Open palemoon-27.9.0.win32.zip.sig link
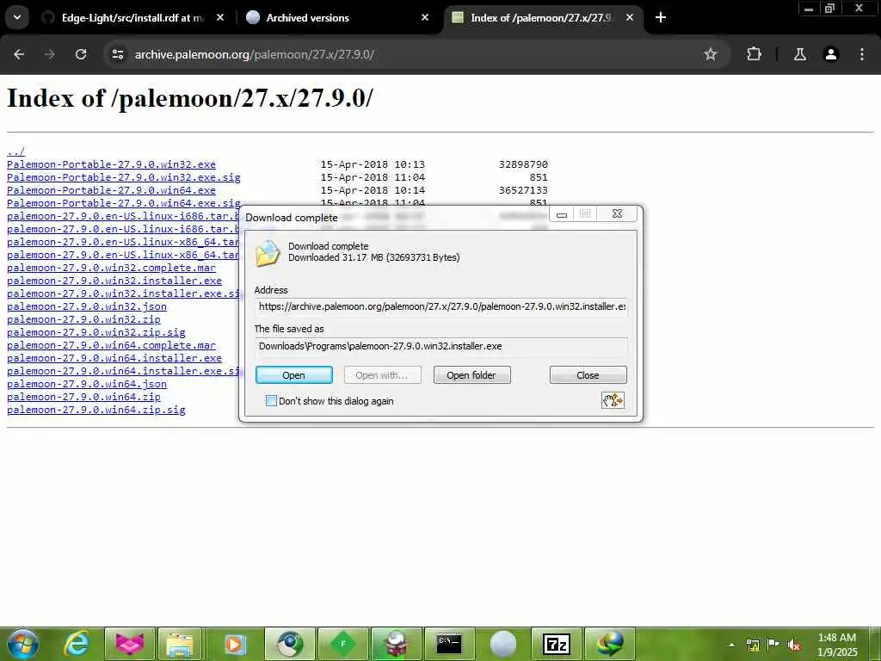This screenshot has height=661, width=881. pos(96,332)
